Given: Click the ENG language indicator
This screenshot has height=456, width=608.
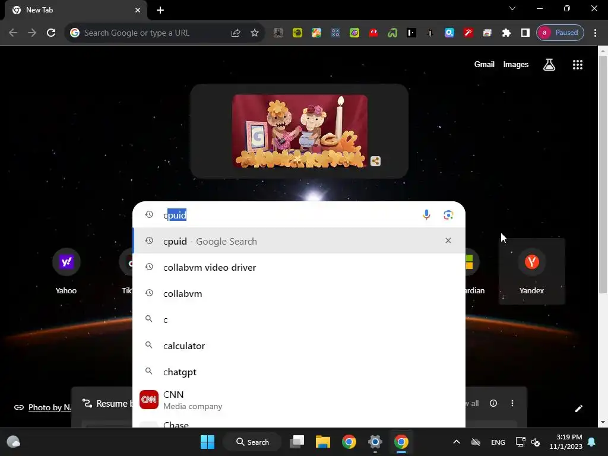Looking at the screenshot, I should pos(498,442).
